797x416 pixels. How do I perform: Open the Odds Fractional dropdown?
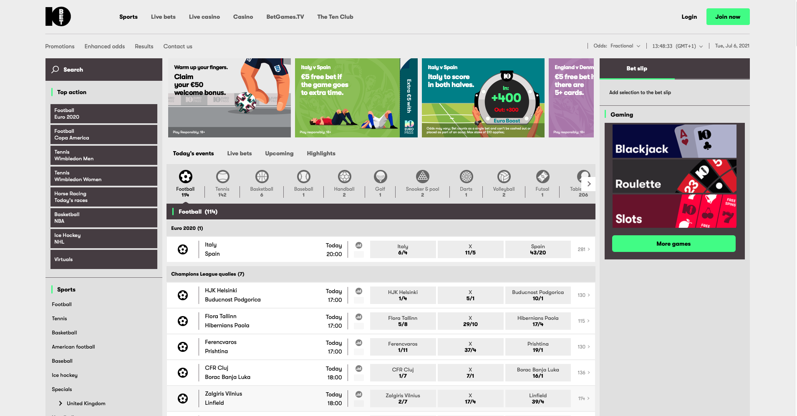point(617,46)
